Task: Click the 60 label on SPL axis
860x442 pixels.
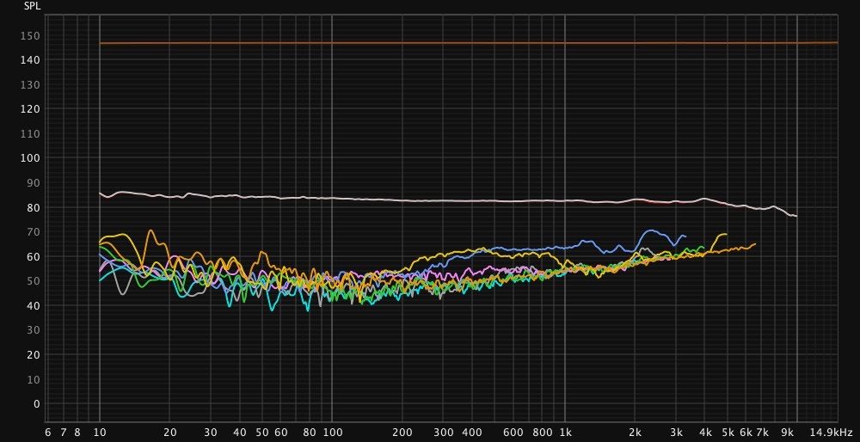Action: pyautogui.click(x=35, y=256)
